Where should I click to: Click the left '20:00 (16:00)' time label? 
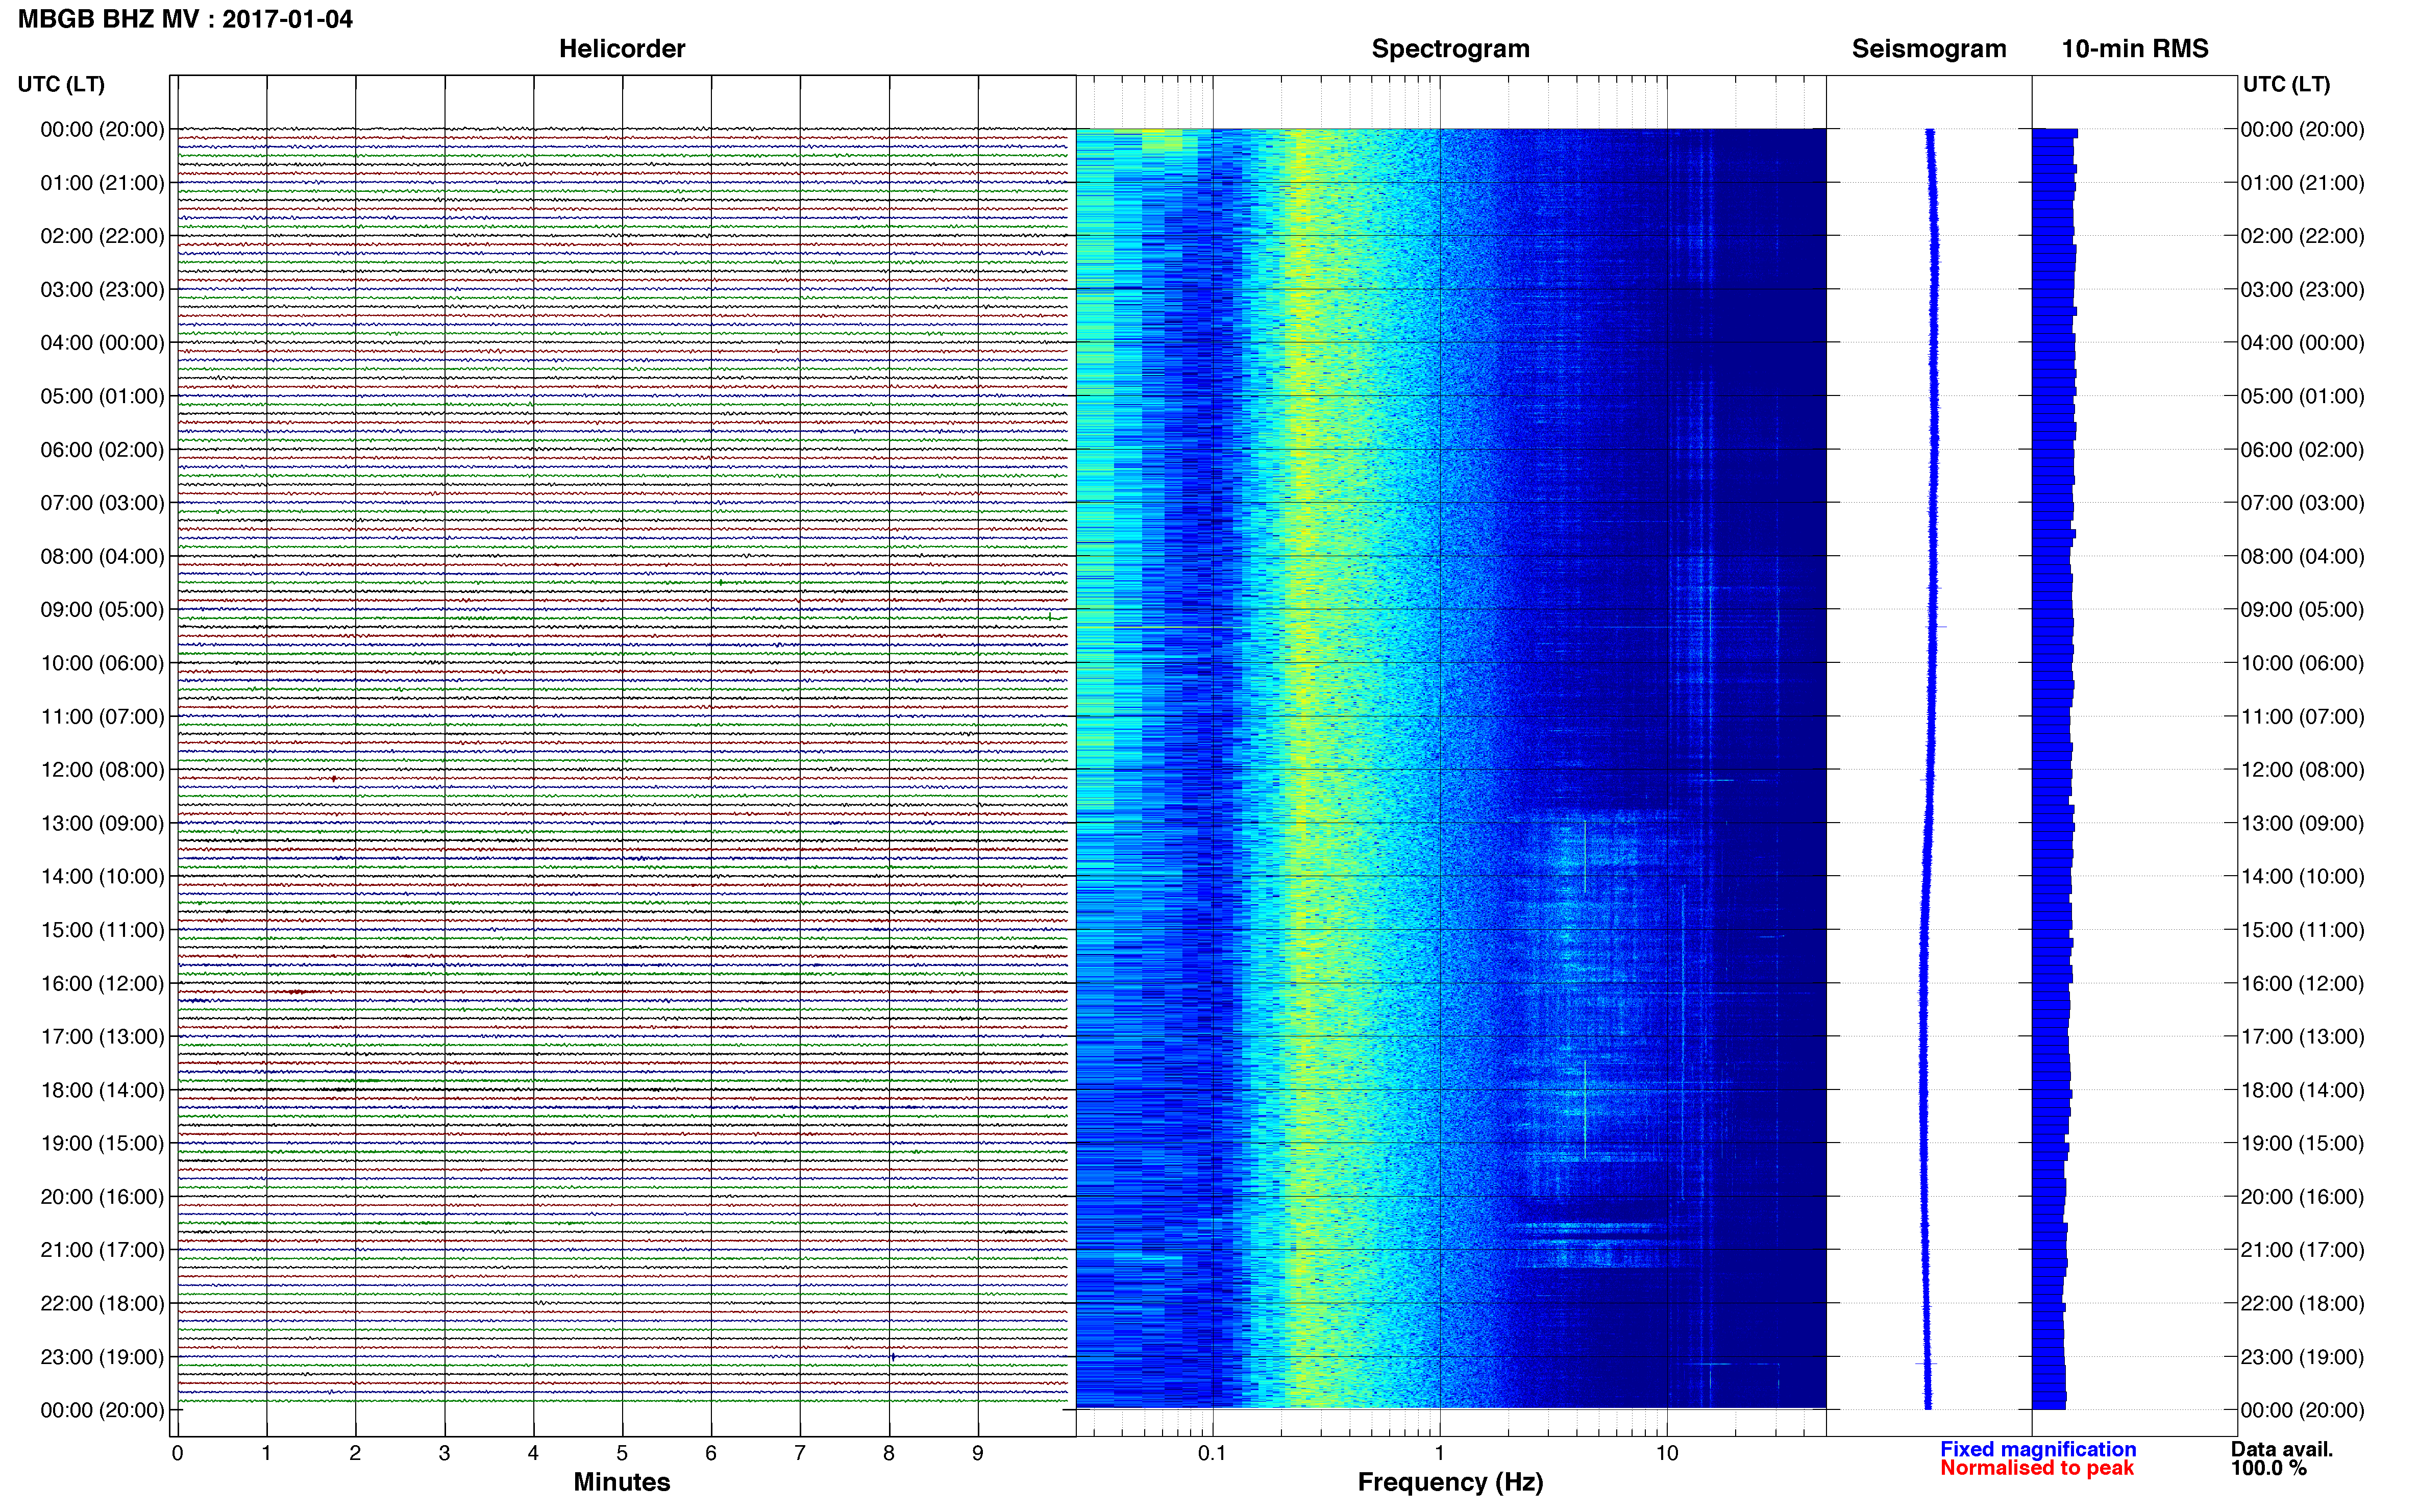102,1197
